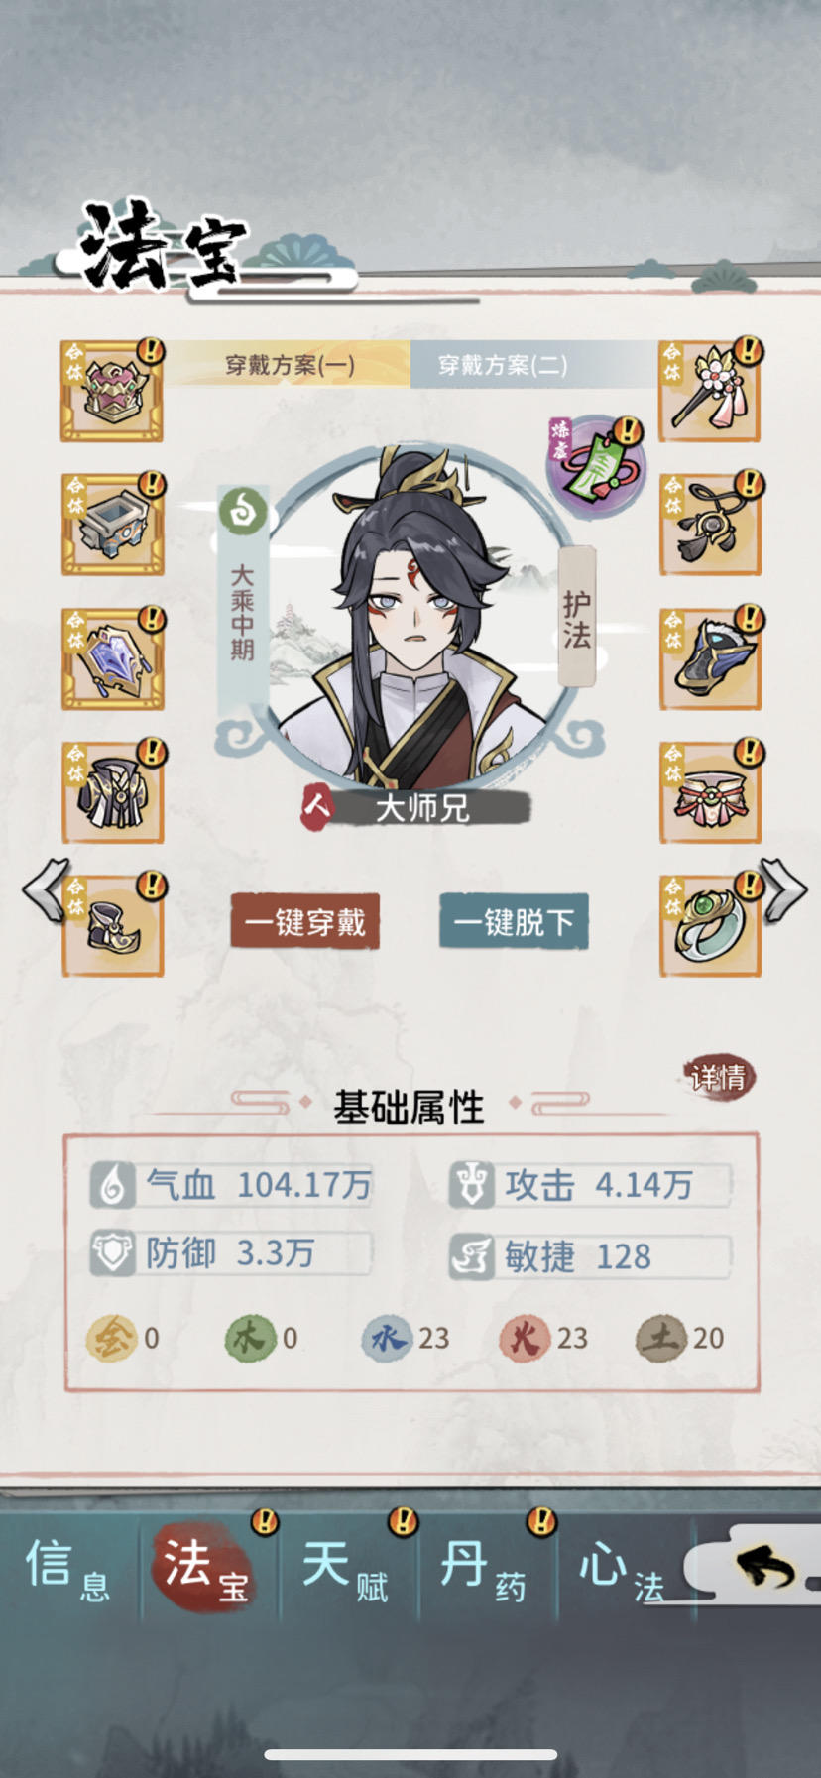This screenshot has width=821, height=1778.
Task: Open the 丹药 tab
Action: pyautogui.click(x=484, y=1568)
